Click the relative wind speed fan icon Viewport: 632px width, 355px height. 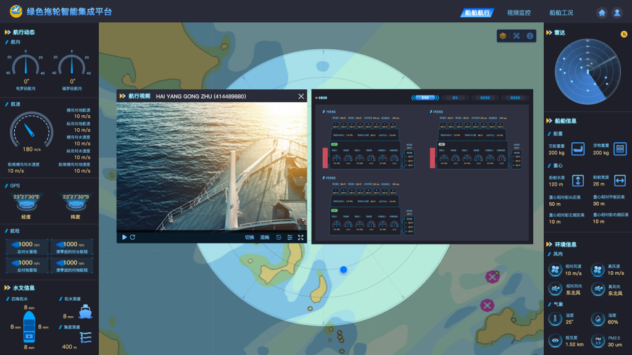point(555,270)
